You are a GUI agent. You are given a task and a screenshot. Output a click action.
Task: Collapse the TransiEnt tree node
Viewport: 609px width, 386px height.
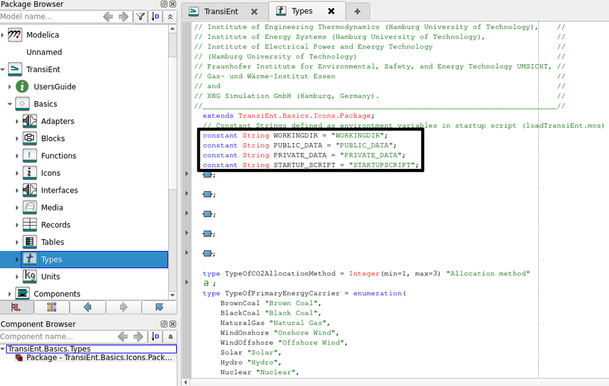pos(3,70)
